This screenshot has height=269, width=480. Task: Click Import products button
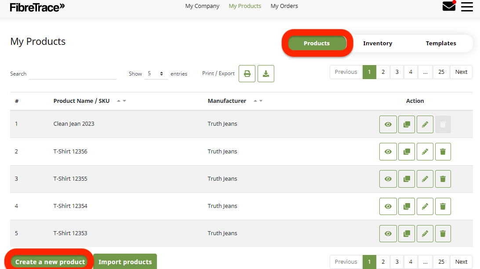(x=125, y=262)
